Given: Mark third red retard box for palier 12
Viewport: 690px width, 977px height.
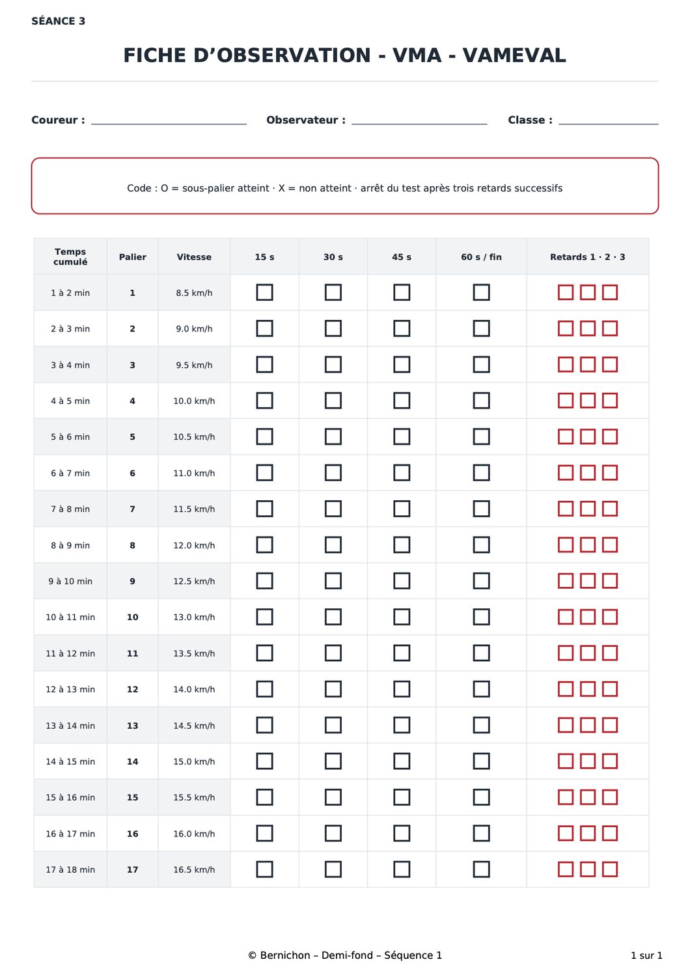Looking at the screenshot, I should [x=610, y=688].
